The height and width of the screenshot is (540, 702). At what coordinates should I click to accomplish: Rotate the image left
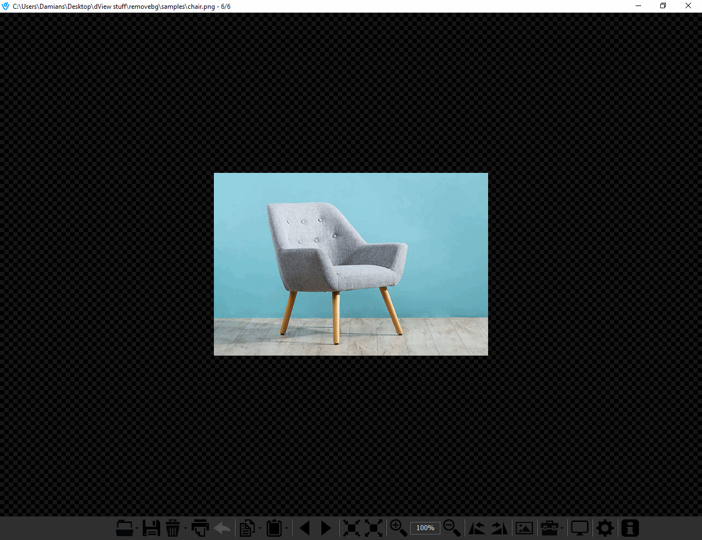[x=477, y=528]
